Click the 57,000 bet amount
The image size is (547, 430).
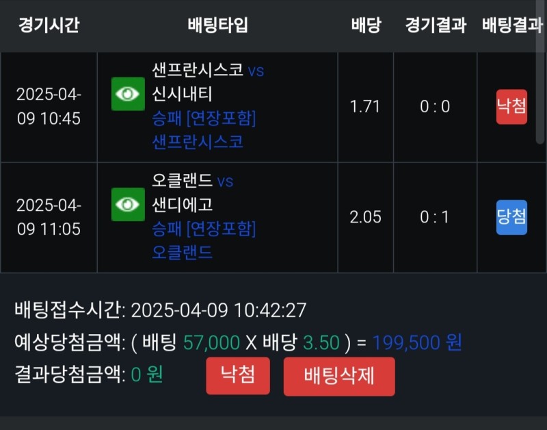pos(212,342)
